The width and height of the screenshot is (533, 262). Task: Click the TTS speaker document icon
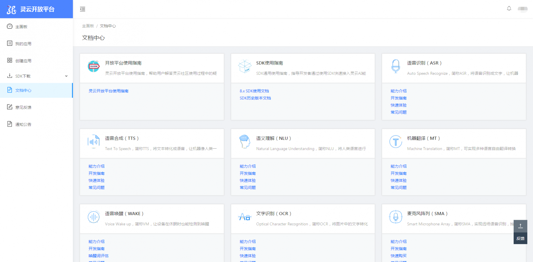tap(94, 142)
